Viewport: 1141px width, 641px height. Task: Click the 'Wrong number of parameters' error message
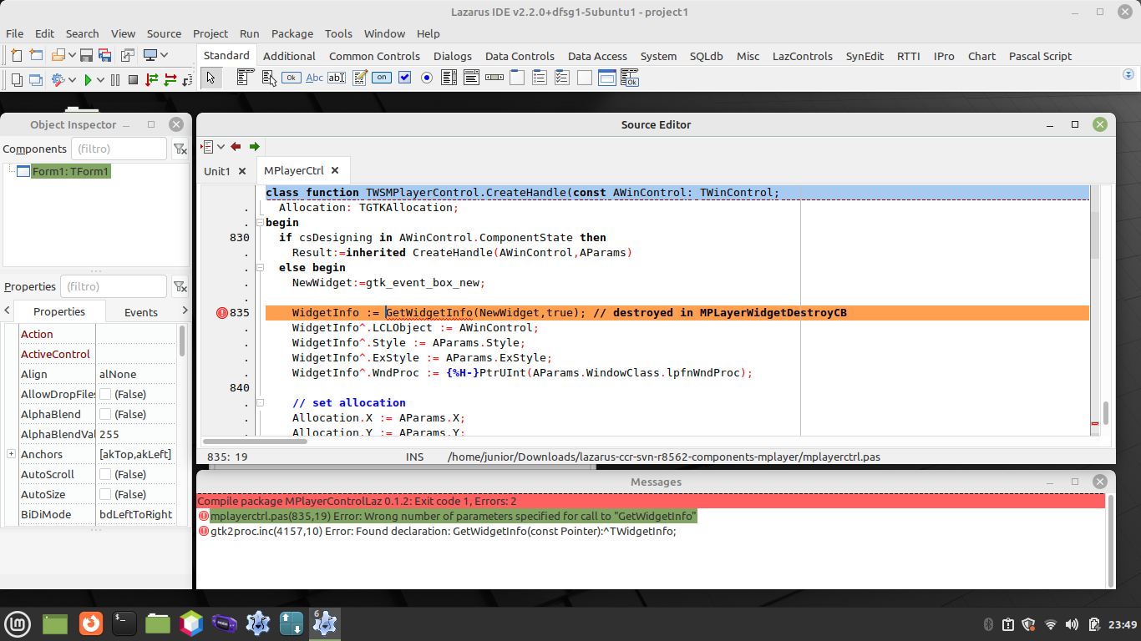click(452, 517)
